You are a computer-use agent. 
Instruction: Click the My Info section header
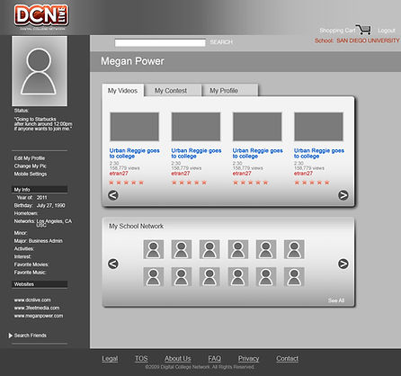click(40, 190)
